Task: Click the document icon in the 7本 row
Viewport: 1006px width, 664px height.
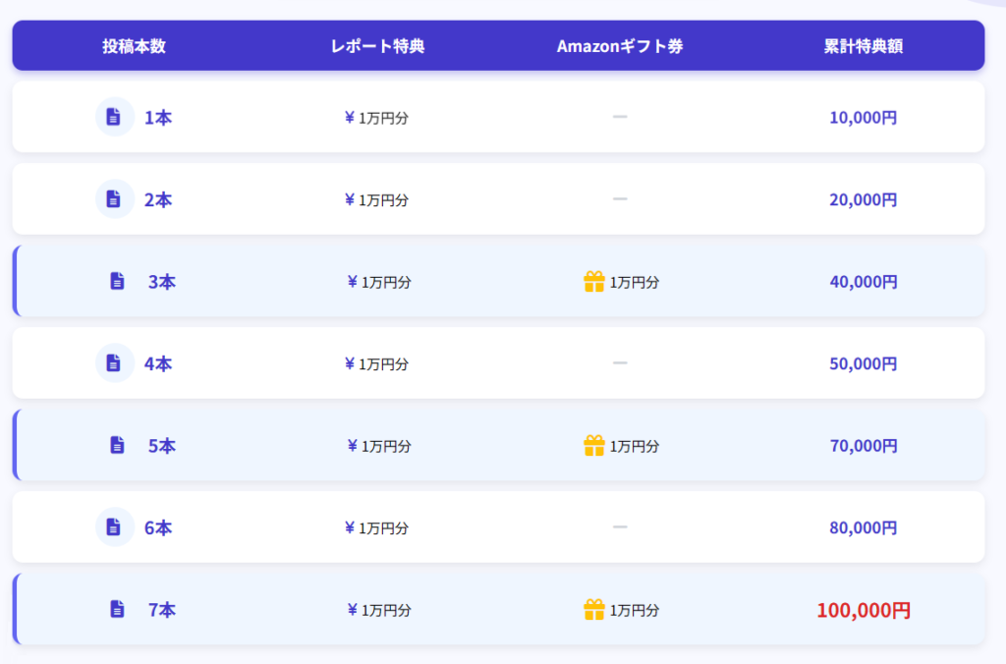Action: tap(118, 610)
